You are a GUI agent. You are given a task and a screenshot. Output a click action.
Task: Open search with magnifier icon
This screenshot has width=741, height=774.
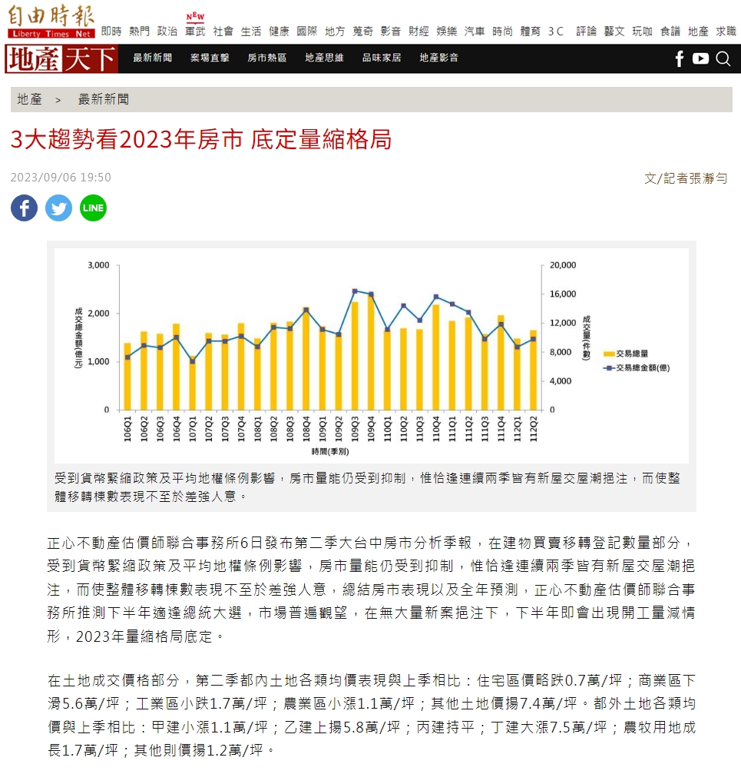[x=723, y=58]
